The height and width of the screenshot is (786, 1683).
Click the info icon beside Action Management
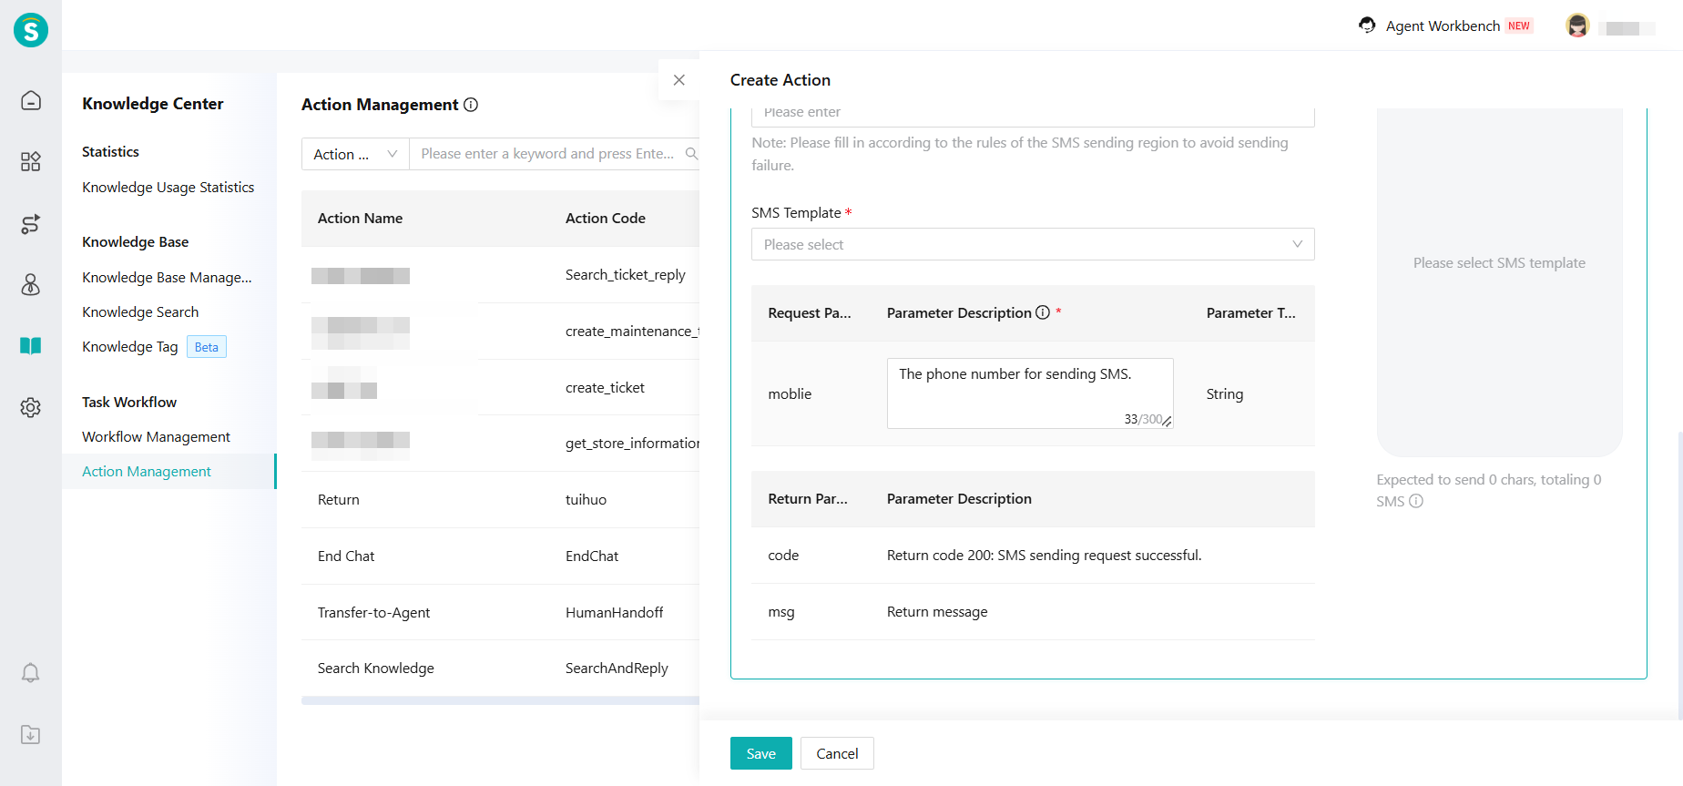(471, 105)
